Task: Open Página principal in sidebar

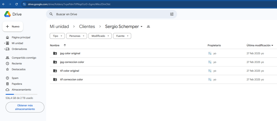Action: tap(21, 37)
